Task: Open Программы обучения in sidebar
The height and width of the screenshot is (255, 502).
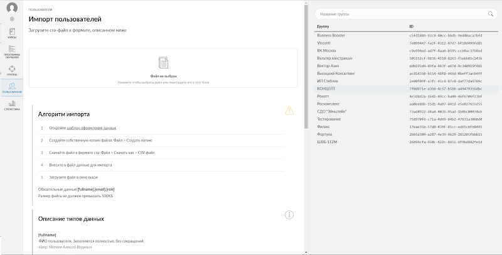Action: click(x=12, y=51)
